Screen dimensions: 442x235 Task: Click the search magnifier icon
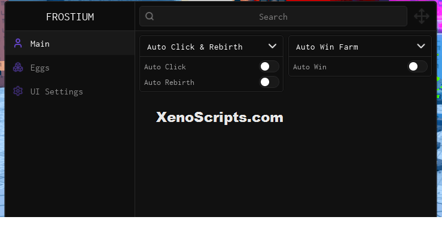click(x=150, y=16)
